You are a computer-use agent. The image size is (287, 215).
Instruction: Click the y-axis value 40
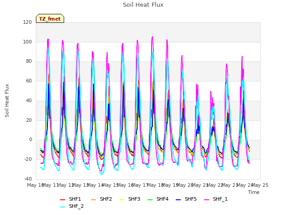(29, 100)
